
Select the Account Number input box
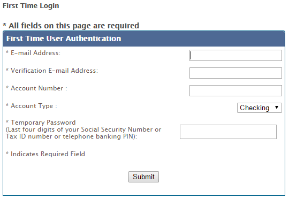tap(235, 90)
